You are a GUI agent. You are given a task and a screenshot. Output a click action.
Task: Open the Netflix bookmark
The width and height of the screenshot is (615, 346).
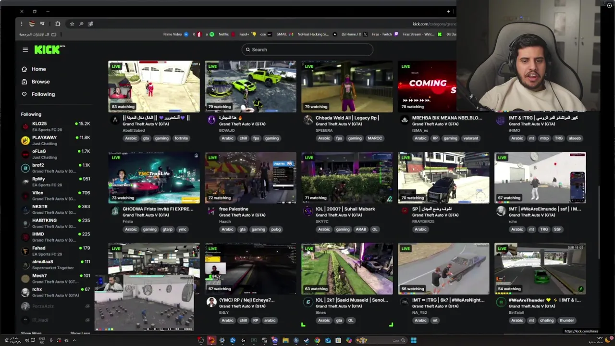pos(226,34)
